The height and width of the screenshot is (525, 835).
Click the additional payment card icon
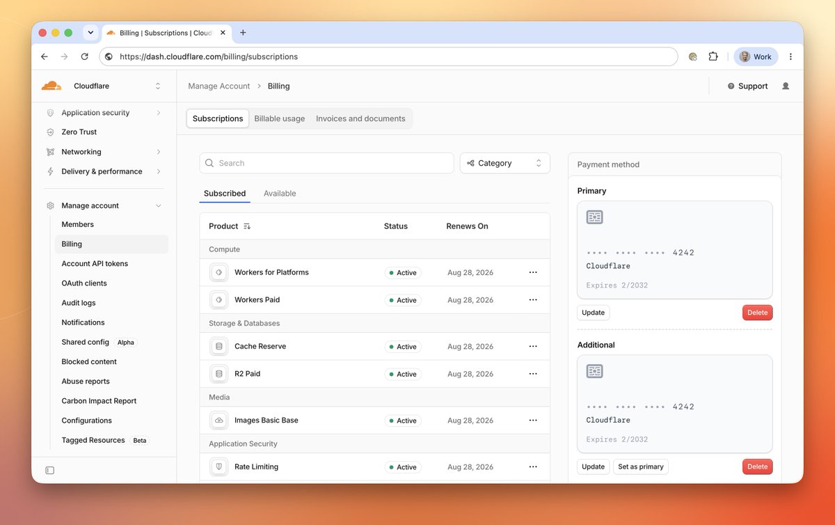[x=594, y=371]
